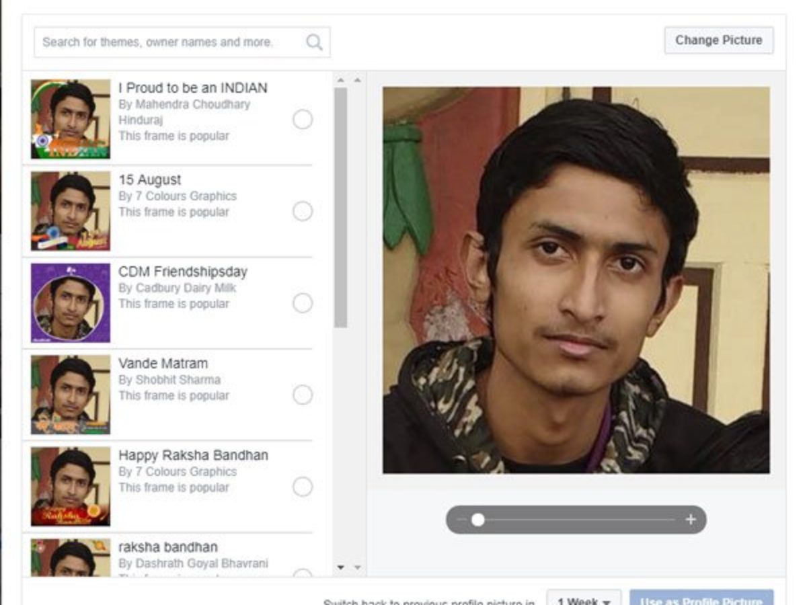Click the 'CDM Friendshipsday' frame title
This screenshot has width=807, height=605.
183,272
